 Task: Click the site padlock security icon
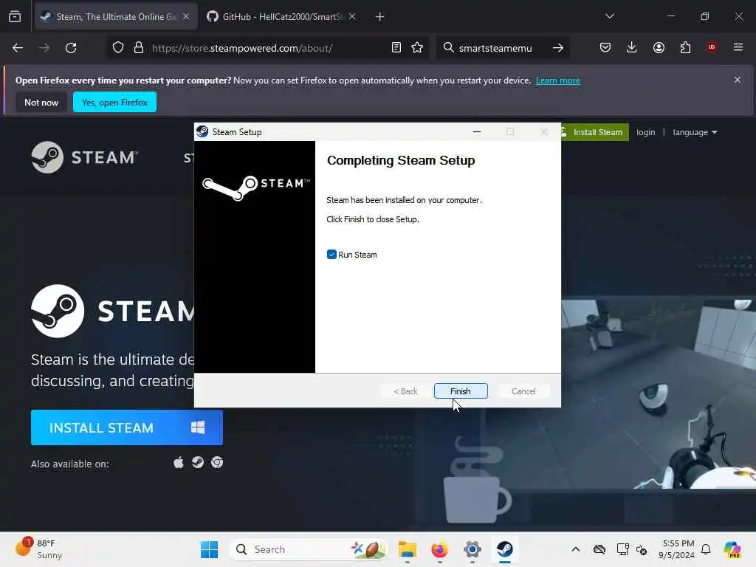(x=139, y=48)
